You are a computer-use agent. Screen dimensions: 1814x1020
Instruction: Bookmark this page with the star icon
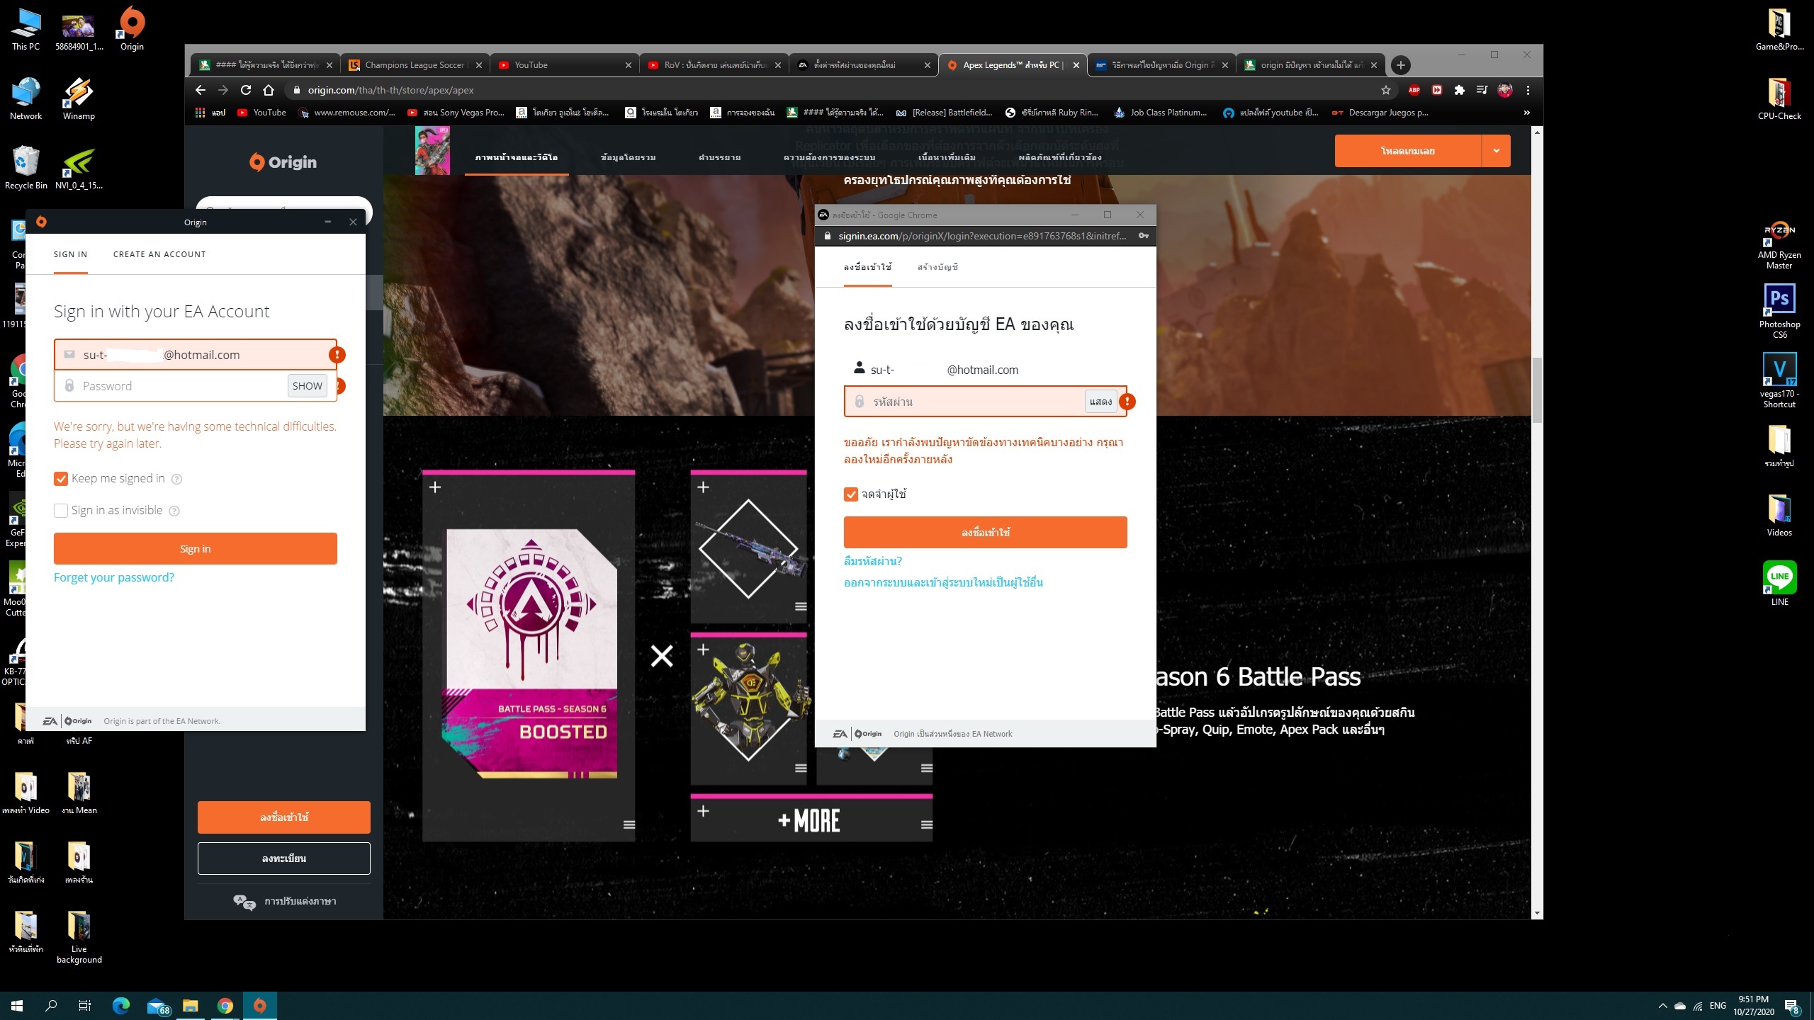1386,90
